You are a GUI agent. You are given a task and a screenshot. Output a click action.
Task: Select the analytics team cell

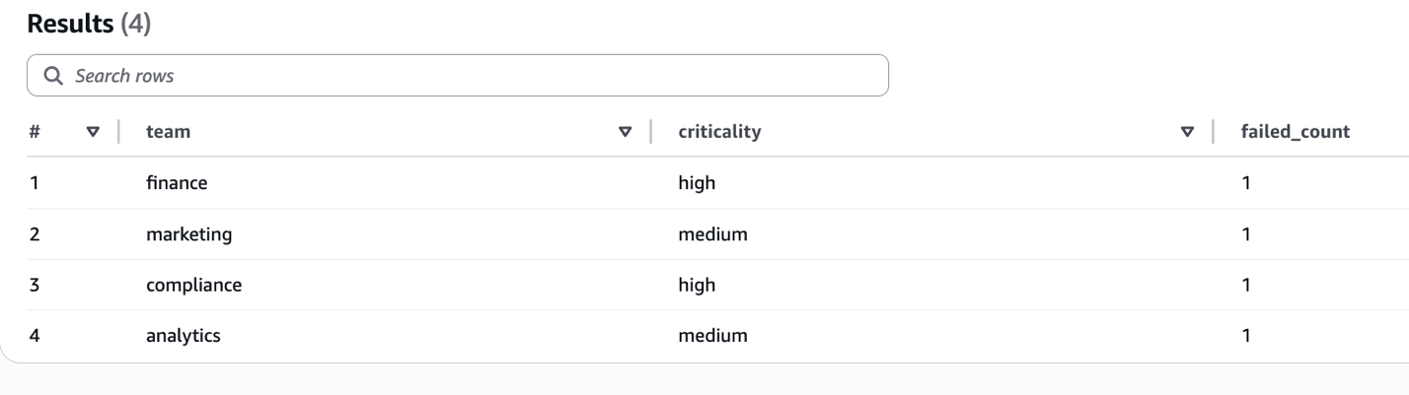[x=183, y=336]
